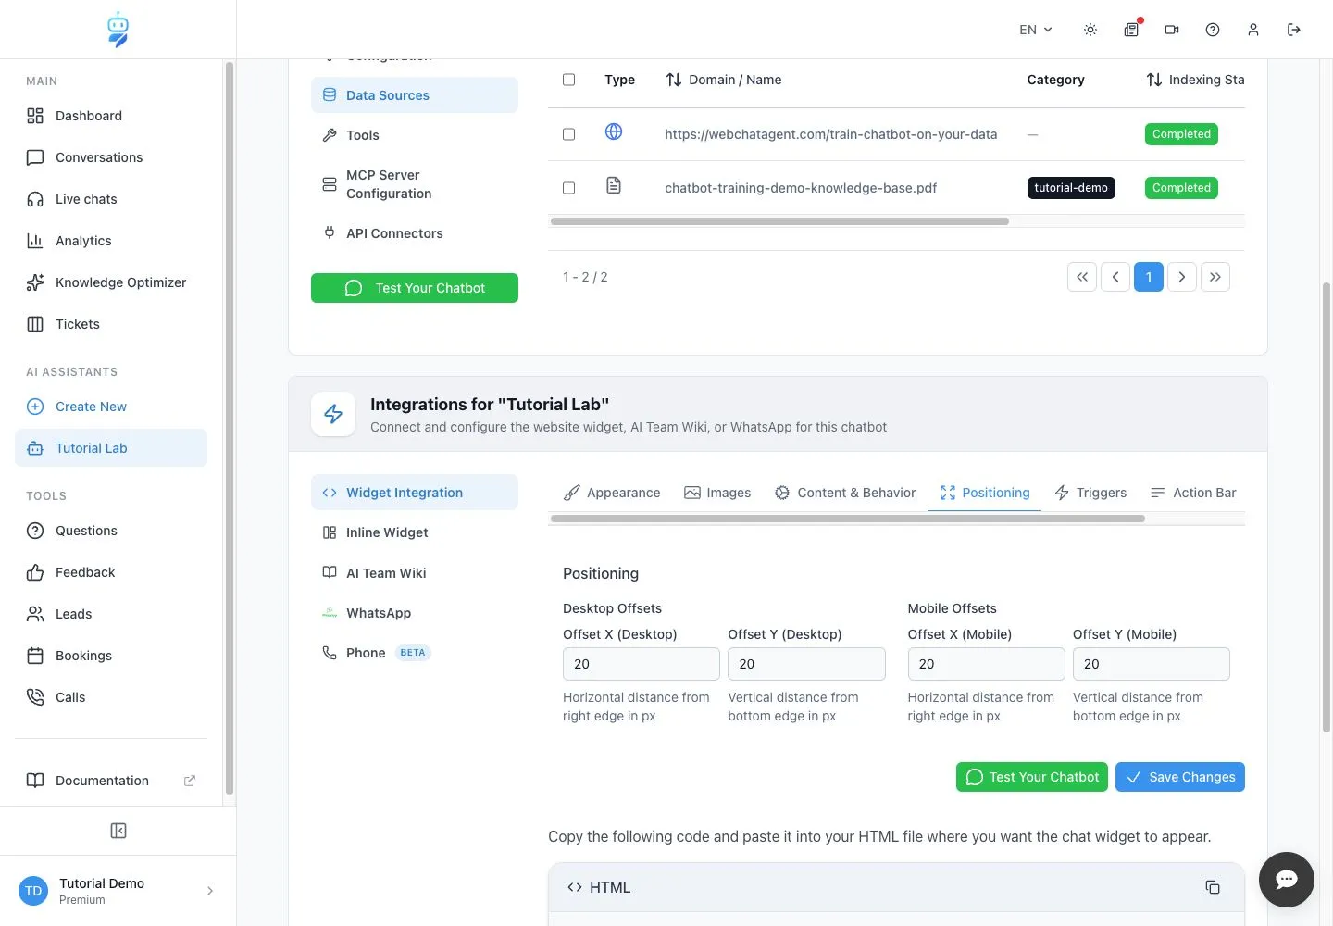
Task: Click the chatbot robot logo
Action: [x=118, y=30]
